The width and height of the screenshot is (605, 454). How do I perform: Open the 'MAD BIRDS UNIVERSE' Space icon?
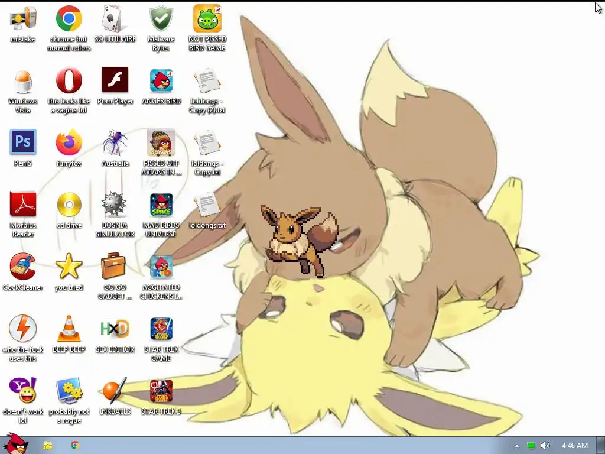[161, 205]
